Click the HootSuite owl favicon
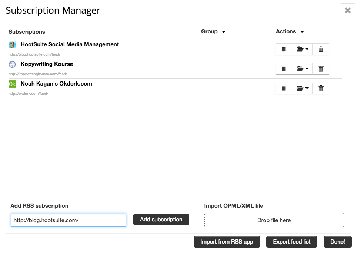 [x=12, y=45]
